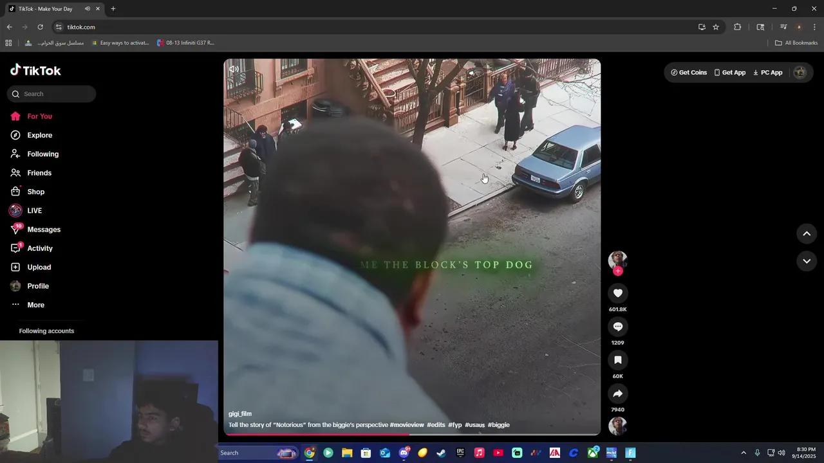Open YouTube app from taskbar
Screen dimensions: 824x463
[x=498, y=453]
